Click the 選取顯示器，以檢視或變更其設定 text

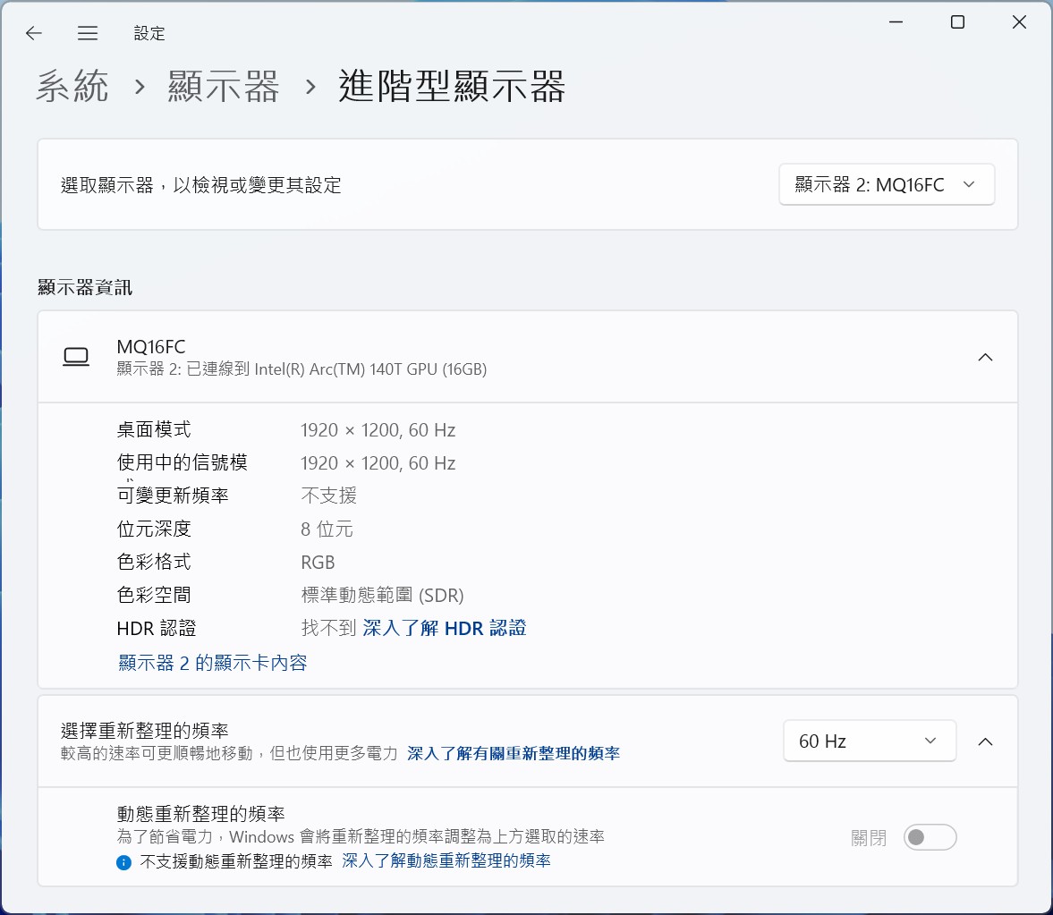(x=200, y=185)
